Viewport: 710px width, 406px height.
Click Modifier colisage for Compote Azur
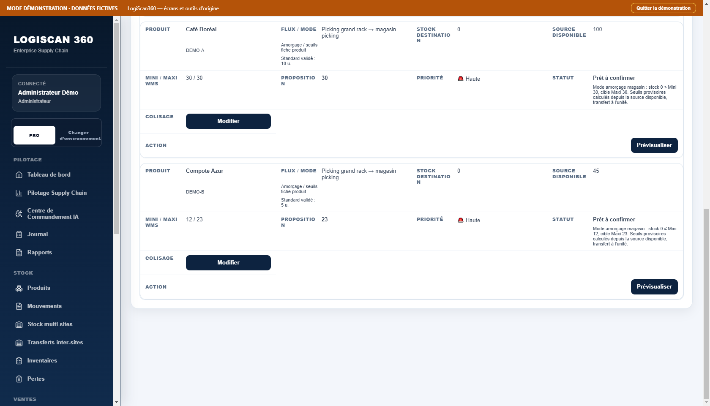pos(228,263)
